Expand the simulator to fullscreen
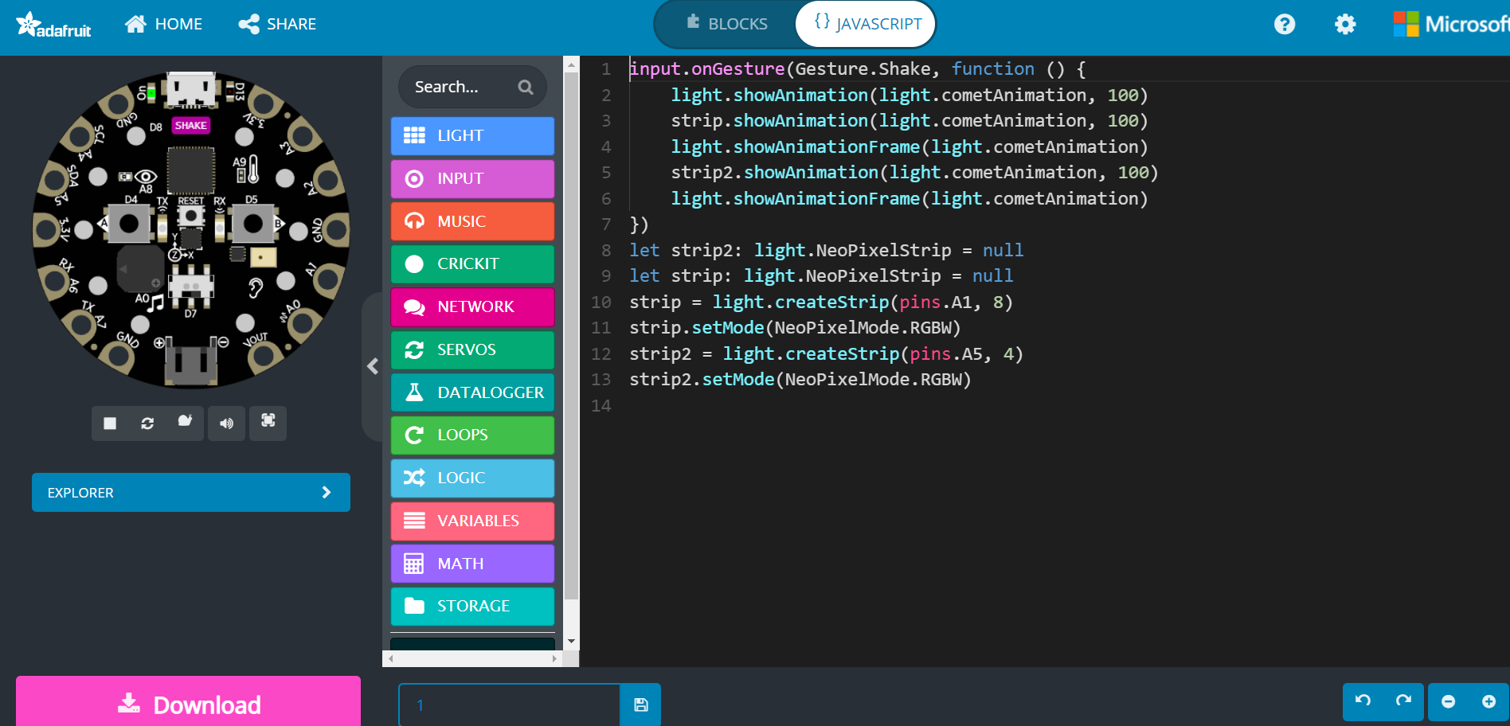 click(268, 423)
